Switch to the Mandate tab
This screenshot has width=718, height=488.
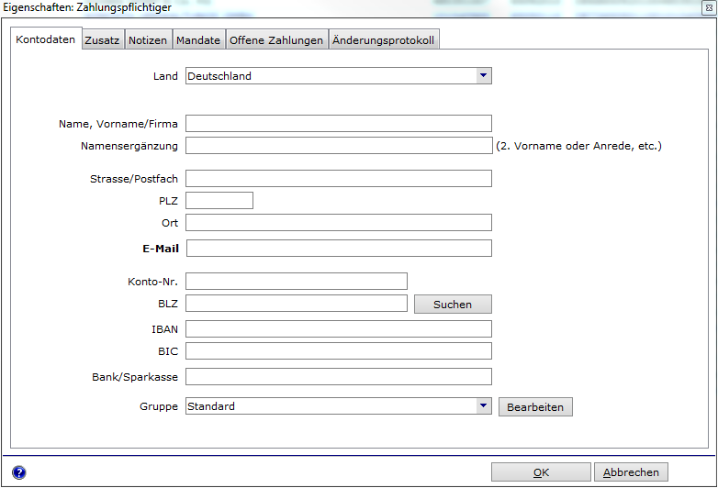197,40
